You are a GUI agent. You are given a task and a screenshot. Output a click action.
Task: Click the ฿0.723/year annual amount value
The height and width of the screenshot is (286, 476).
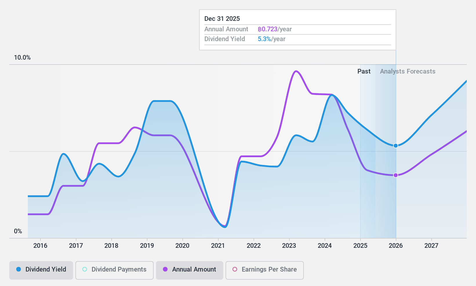pyautogui.click(x=275, y=29)
